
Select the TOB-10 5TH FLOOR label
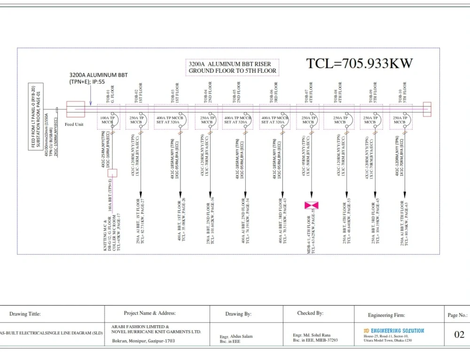[402, 92]
